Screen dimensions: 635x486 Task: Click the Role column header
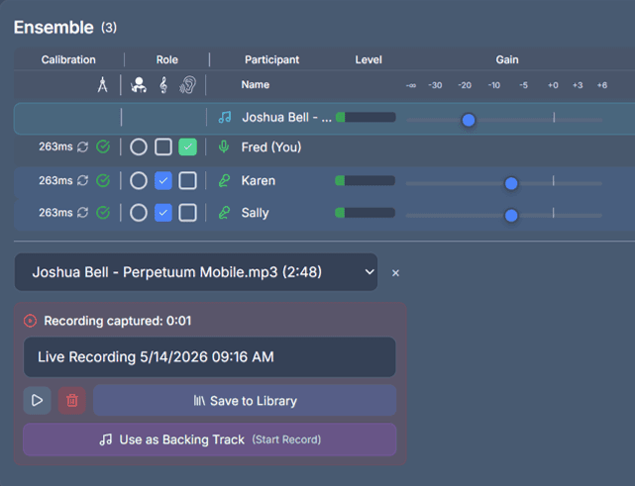[166, 60]
